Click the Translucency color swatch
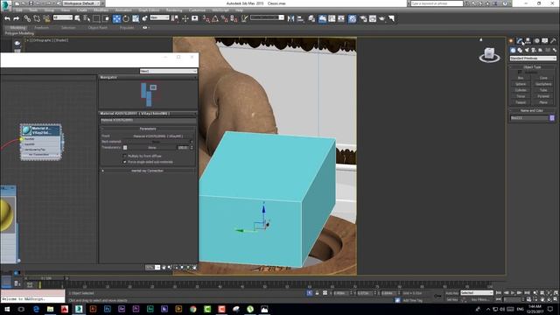 (x=125, y=148)
